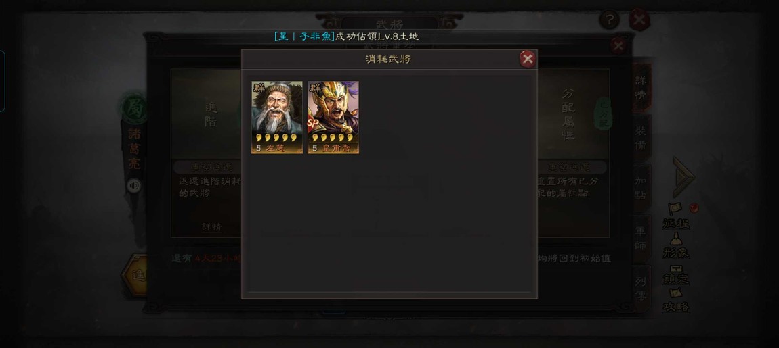Click the help question mark icon

(x=609, y=20)
